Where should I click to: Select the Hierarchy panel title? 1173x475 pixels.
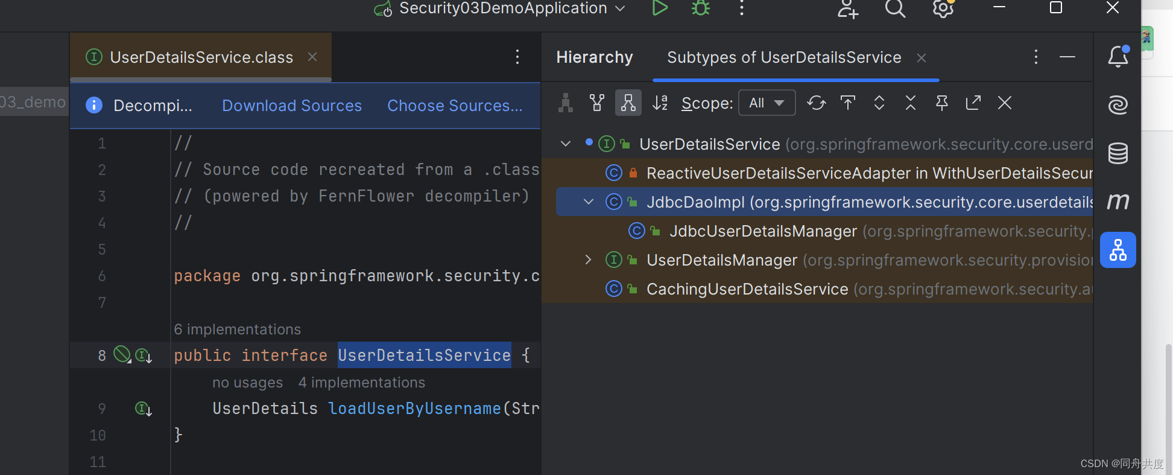click(595, 57)
